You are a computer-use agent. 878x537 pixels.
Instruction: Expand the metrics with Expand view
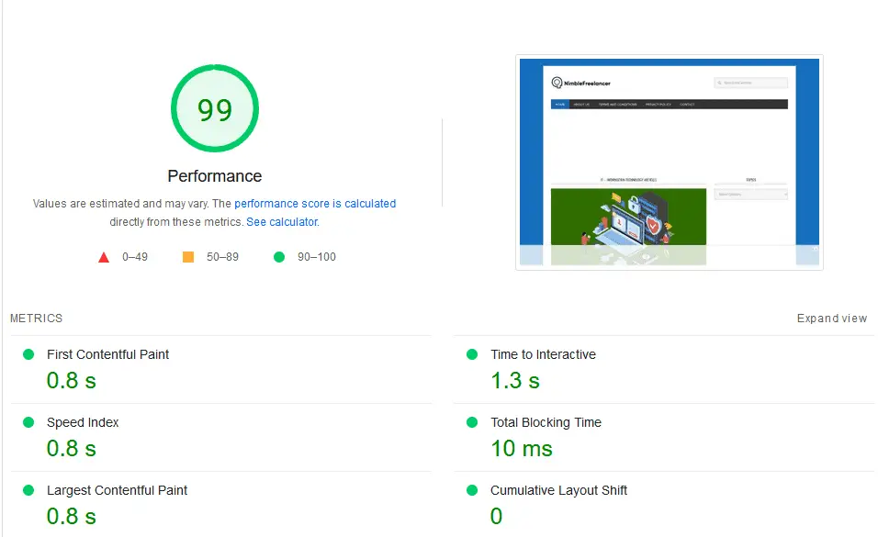point(831,319)
